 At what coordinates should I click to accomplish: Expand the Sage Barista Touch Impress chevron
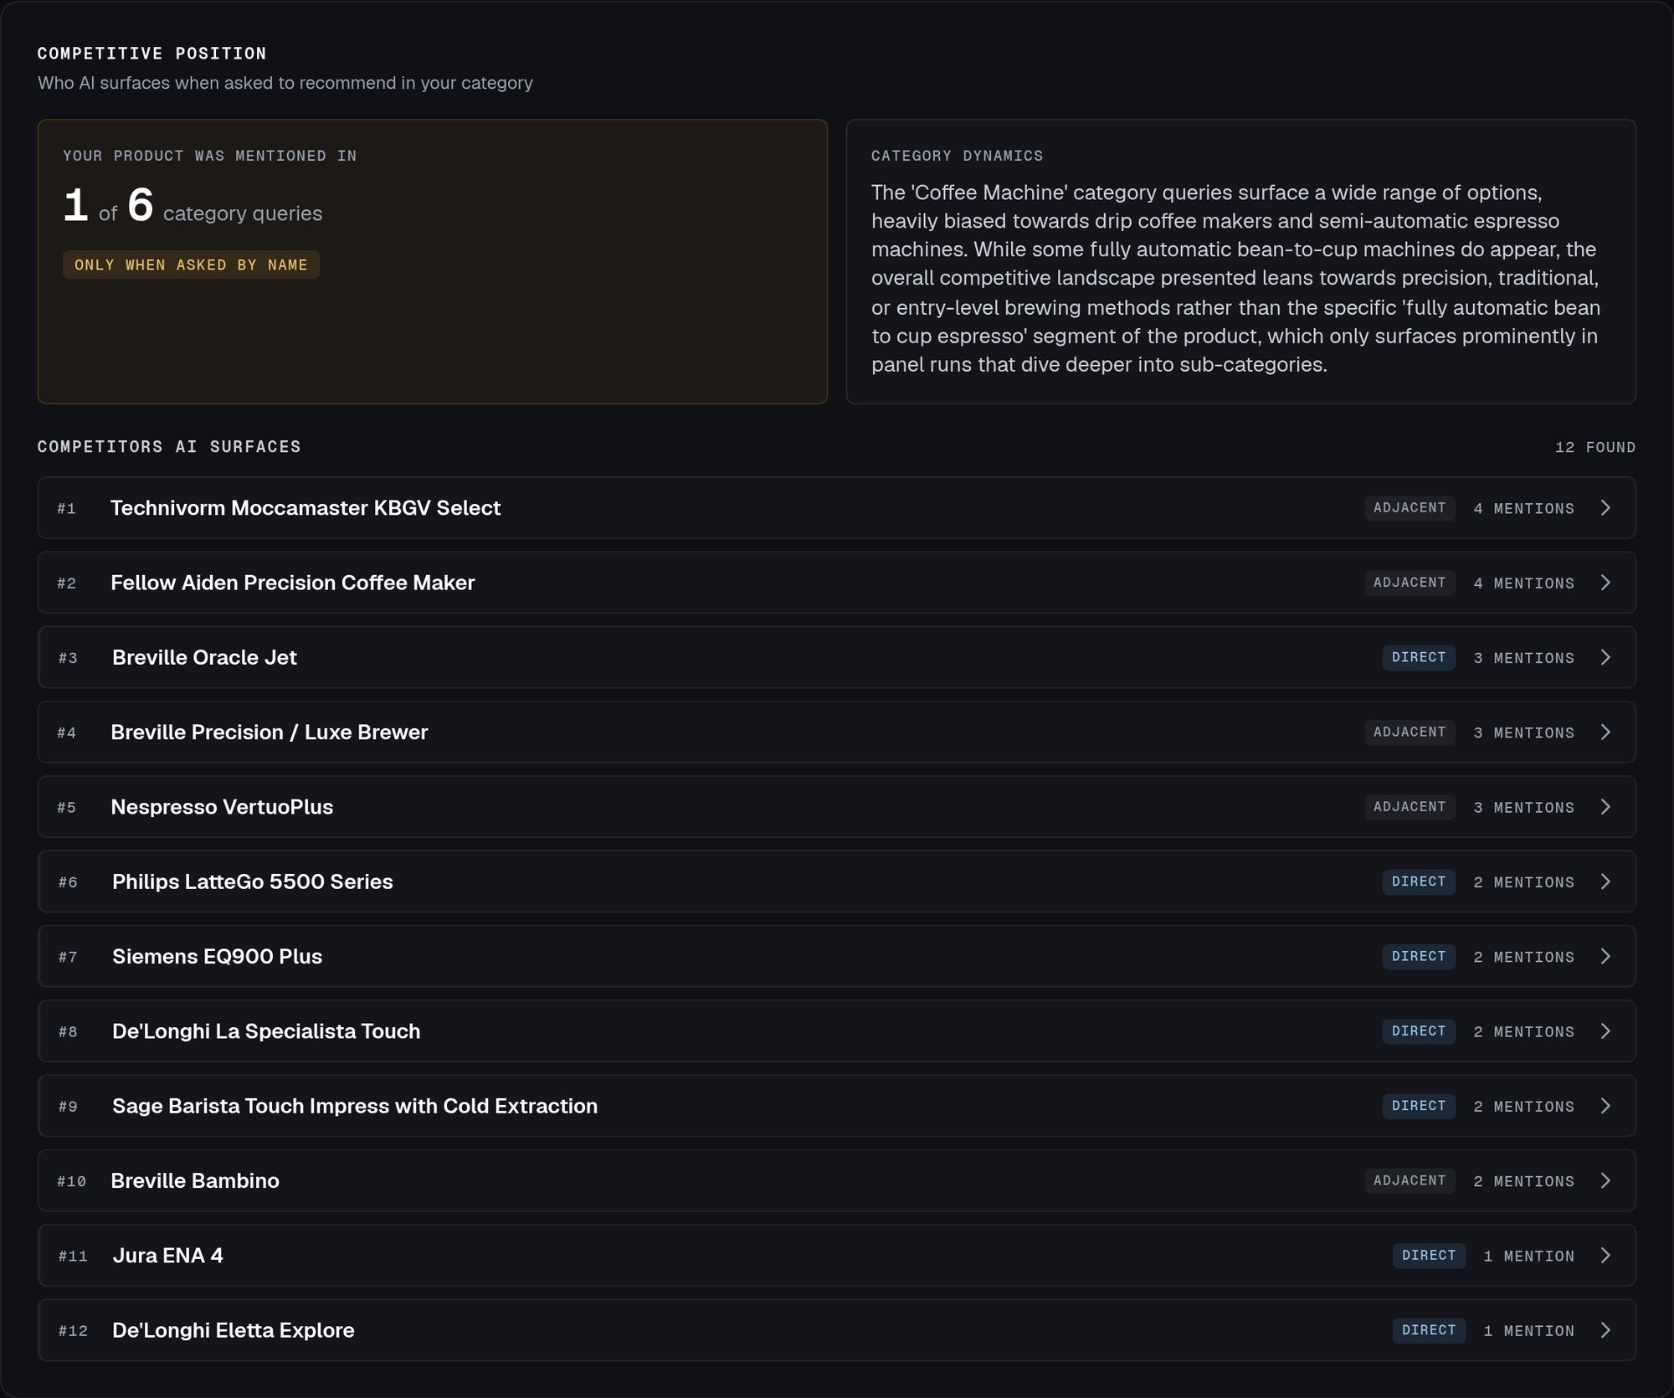(x=1605, y=1106)
